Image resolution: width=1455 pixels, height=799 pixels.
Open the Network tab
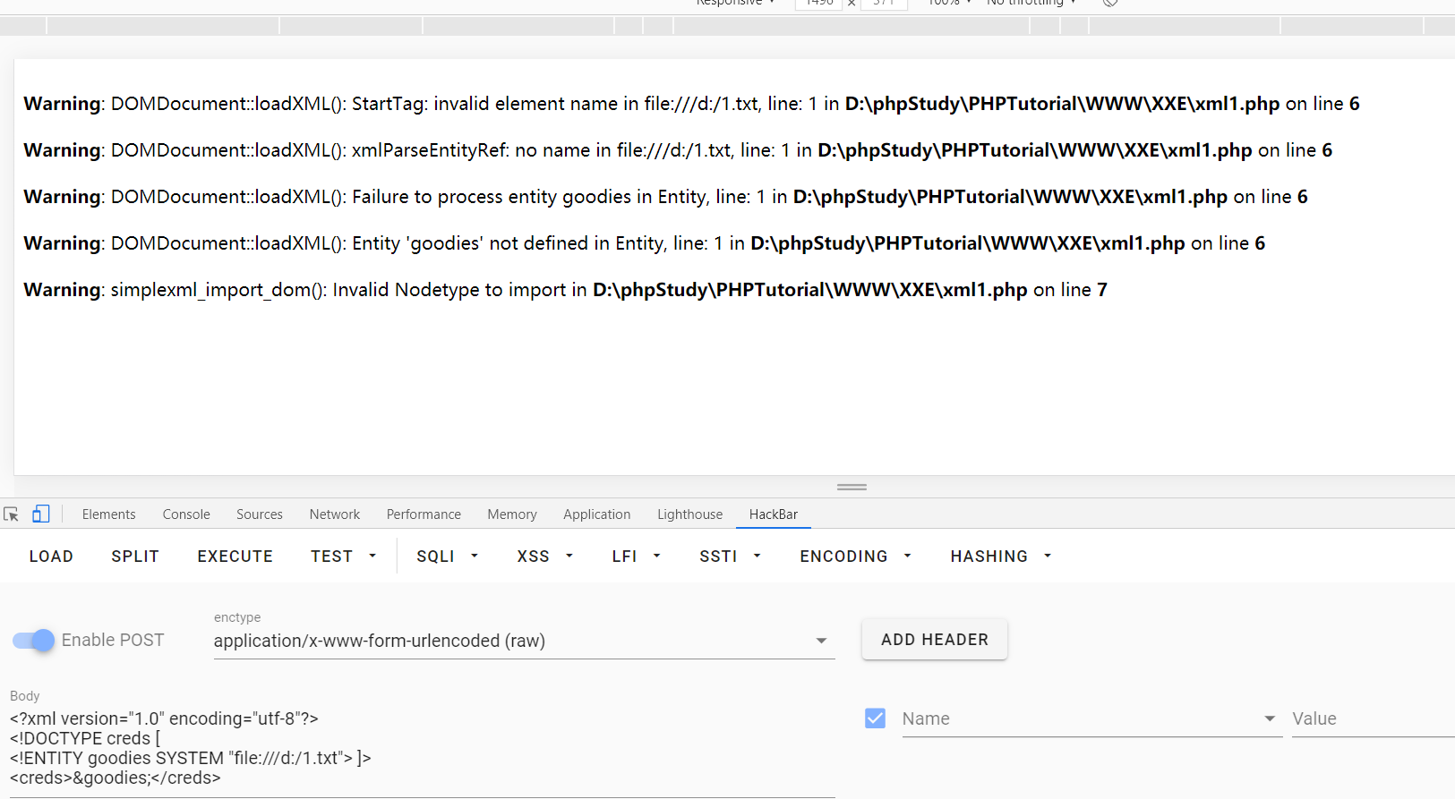(335, 514)
